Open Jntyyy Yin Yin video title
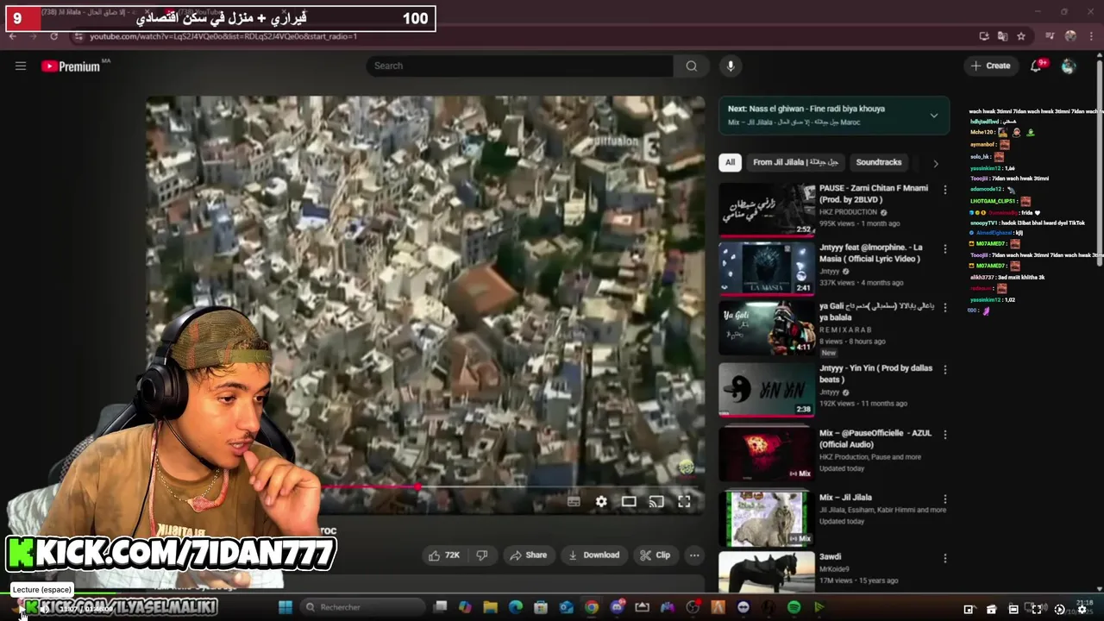This screenshot has width=1104, height=621. pos(875,373)
